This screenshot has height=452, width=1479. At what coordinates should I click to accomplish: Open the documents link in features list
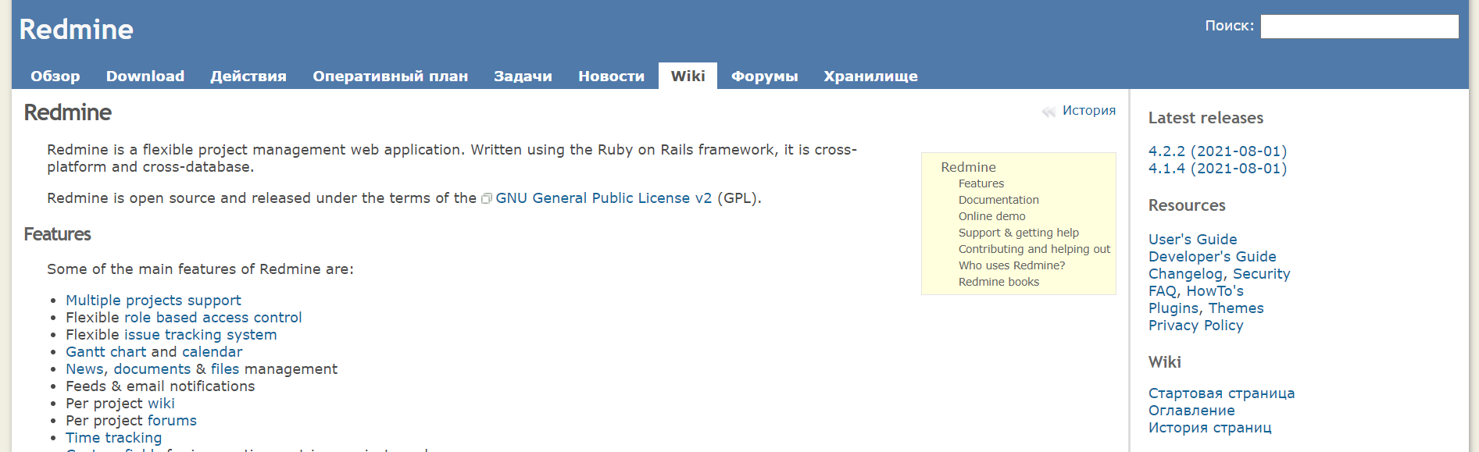point(152,369)
